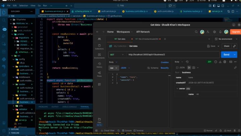Image resolution: width=241 pixels, height=136 pixels.
Task: Switch to the DEBUG CONSOLE panel tab
Action: (69, 107)
